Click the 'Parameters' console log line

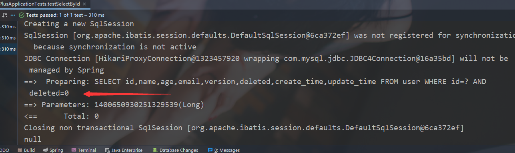(x=114, y=105)
